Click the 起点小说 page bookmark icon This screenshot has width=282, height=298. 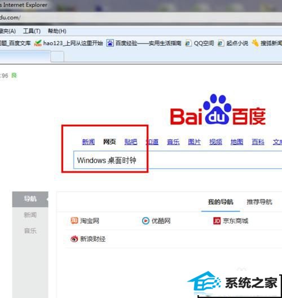pos(221,43)
